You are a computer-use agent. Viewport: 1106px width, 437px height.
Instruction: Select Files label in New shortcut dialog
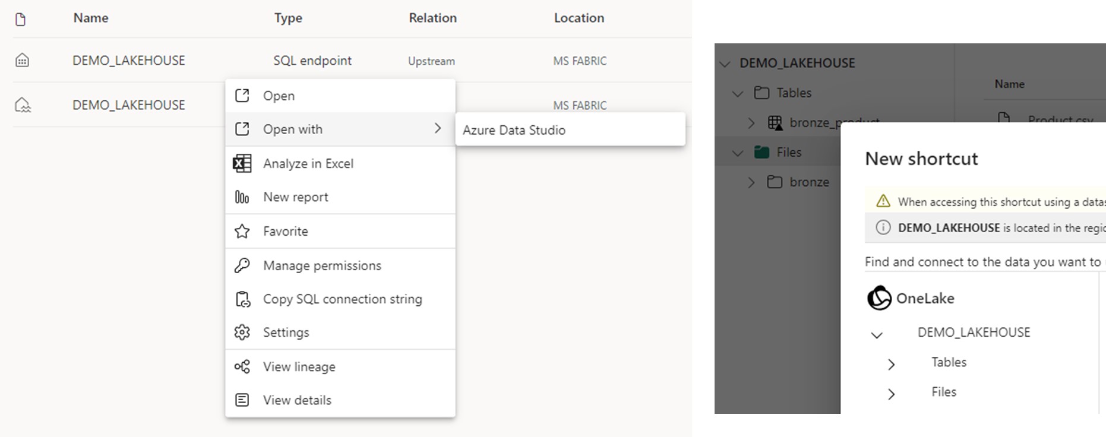944,392
